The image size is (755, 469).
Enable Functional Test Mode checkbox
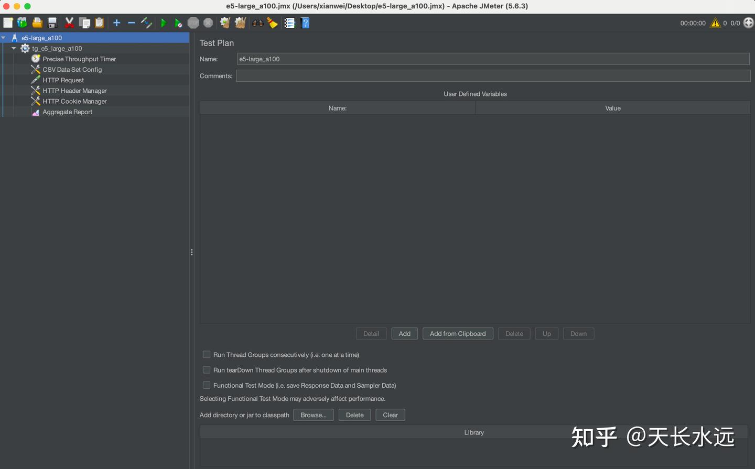[207, 385]
